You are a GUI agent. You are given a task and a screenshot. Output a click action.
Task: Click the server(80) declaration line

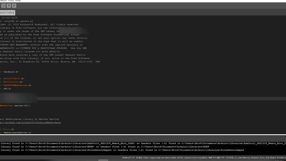(x=15, y=106)
